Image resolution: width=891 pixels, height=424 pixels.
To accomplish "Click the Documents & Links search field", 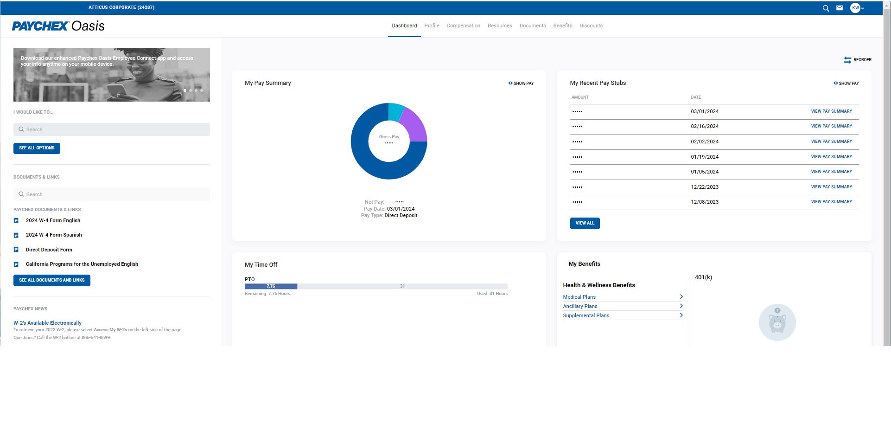I will pos(112,194).
